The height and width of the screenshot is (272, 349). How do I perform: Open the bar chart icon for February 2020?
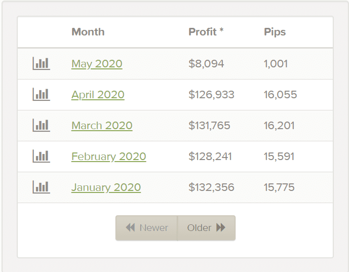[41, 156]
